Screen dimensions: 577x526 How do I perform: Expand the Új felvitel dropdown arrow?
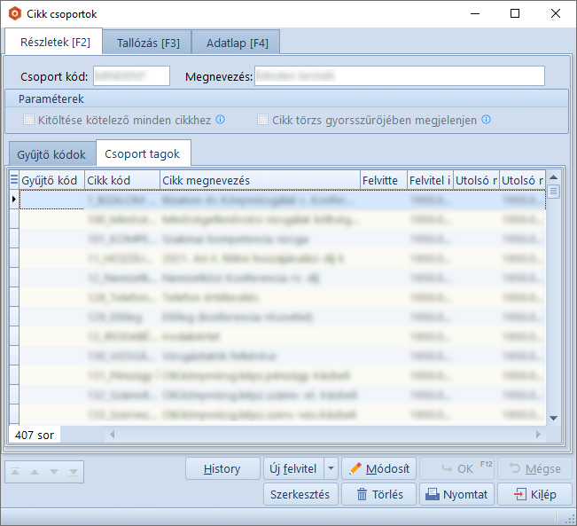pyautogui.click(x=331, y=468)
